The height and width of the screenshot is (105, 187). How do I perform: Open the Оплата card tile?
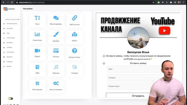tap(56, 53)
